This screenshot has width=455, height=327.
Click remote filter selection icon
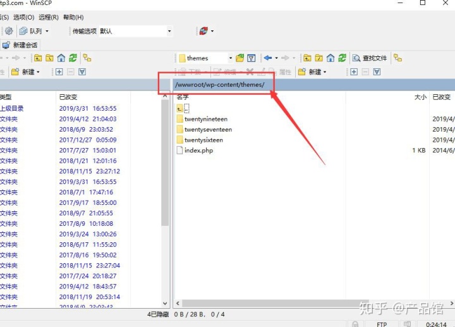377,71
